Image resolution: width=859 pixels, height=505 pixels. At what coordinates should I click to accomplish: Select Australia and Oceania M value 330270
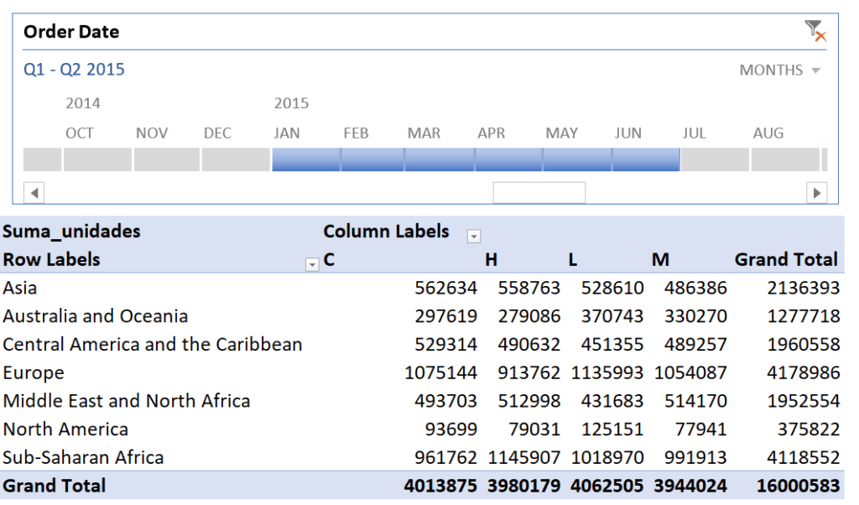pos(695,316)
